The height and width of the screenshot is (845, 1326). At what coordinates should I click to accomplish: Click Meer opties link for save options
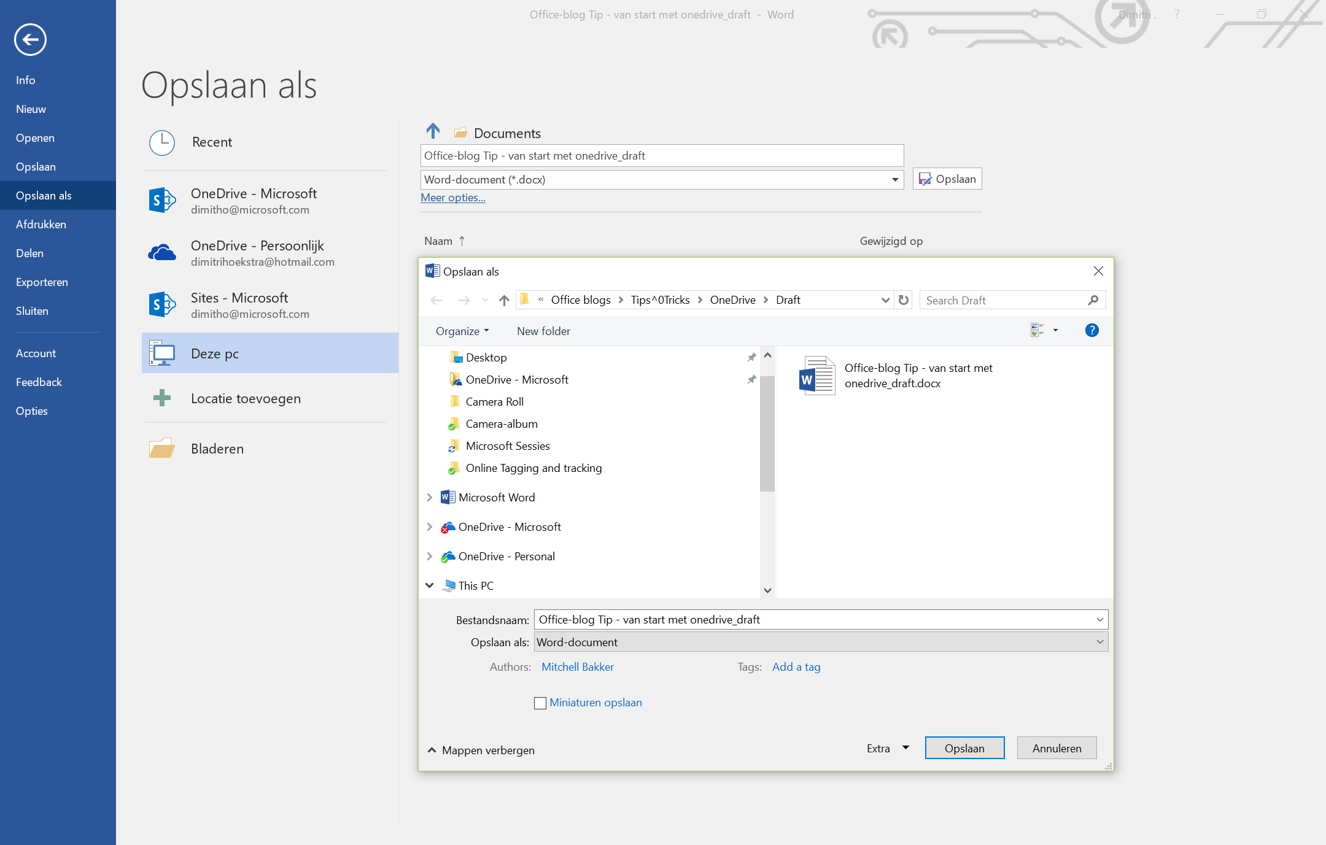point(453,197)
